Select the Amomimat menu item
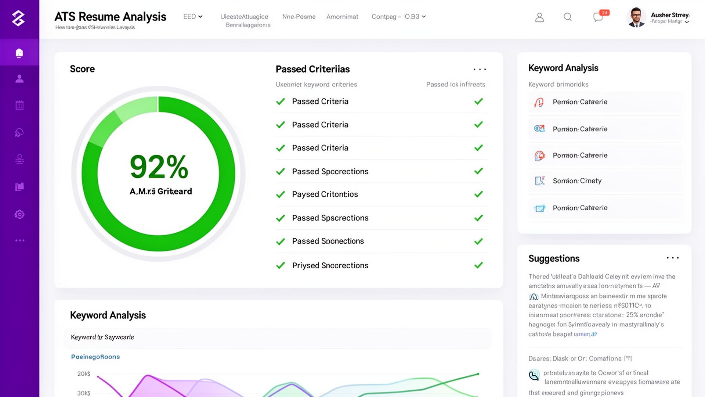This screenshot has height=397, width=705. coord(342,17)
